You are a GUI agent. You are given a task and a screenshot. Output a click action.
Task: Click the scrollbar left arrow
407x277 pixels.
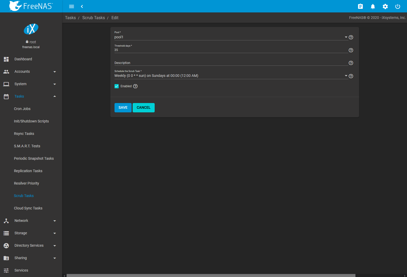(x=65, y=275)
